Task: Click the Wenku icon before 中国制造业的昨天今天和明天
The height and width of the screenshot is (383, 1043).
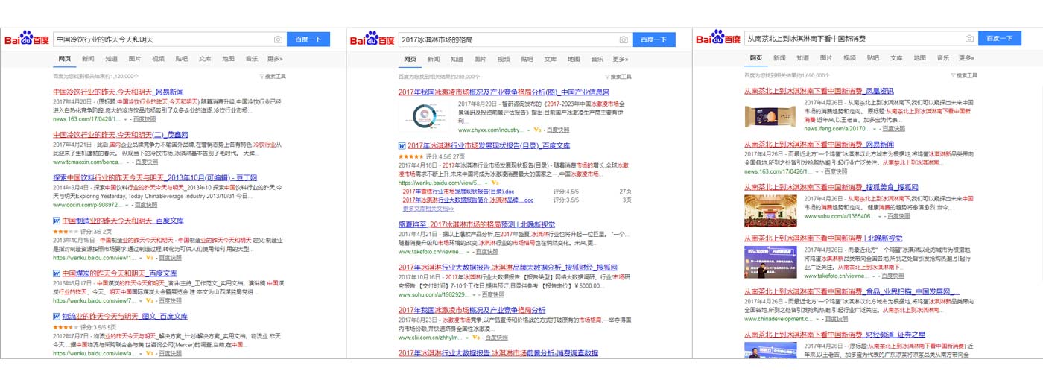Action: 57,221
